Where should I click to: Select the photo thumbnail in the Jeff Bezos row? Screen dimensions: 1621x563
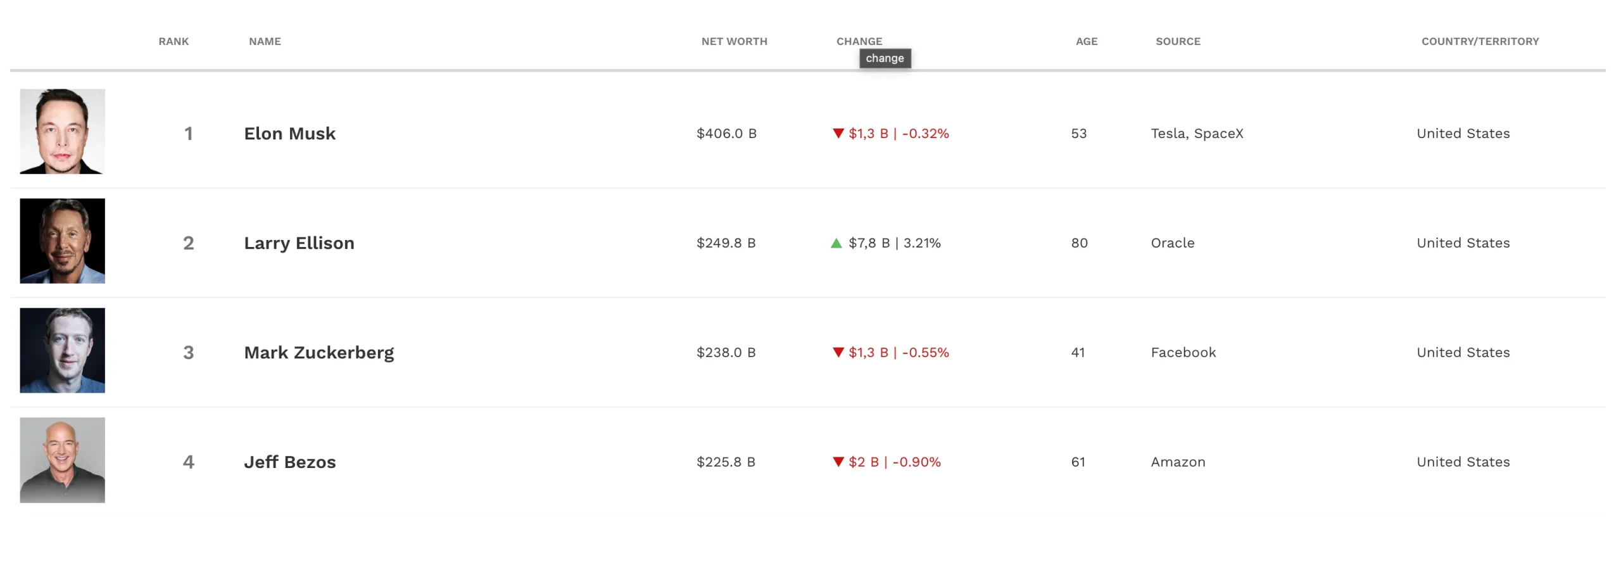click(62, 460)
